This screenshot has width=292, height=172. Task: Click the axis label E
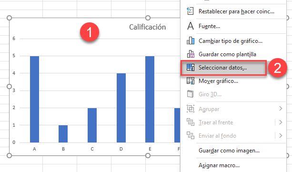150,149
